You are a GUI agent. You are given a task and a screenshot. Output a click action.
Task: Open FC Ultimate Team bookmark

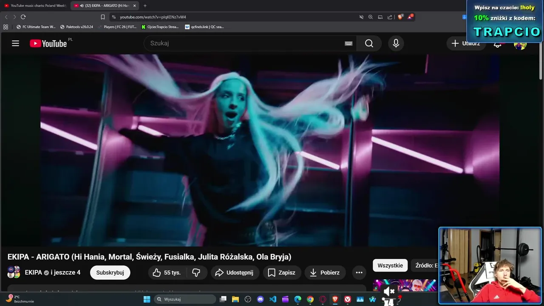[x=36, y=27]
